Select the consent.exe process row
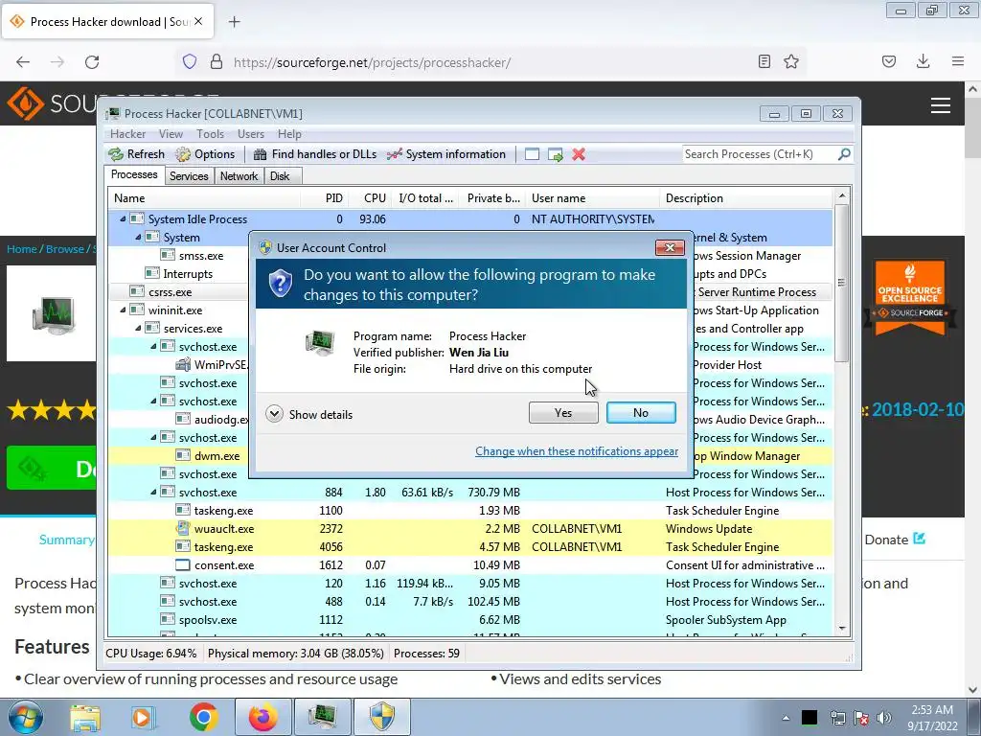The width and height of the screenshot is (981, 736). pos(469,565)
